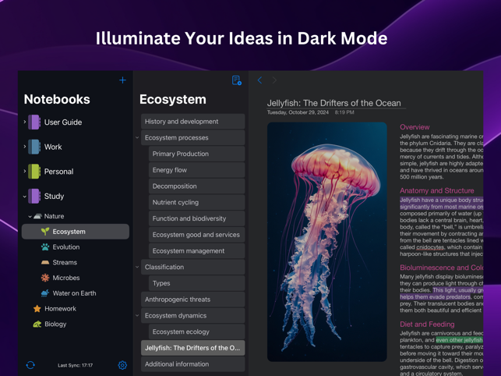The width and height of the screenshot is (501, 376).
Task: Expand the User Guide notebook
Action: coord(25,122)
